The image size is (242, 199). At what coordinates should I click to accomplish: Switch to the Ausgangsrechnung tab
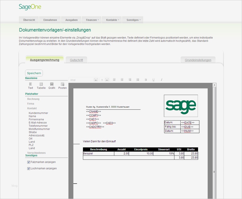point(45,60)
